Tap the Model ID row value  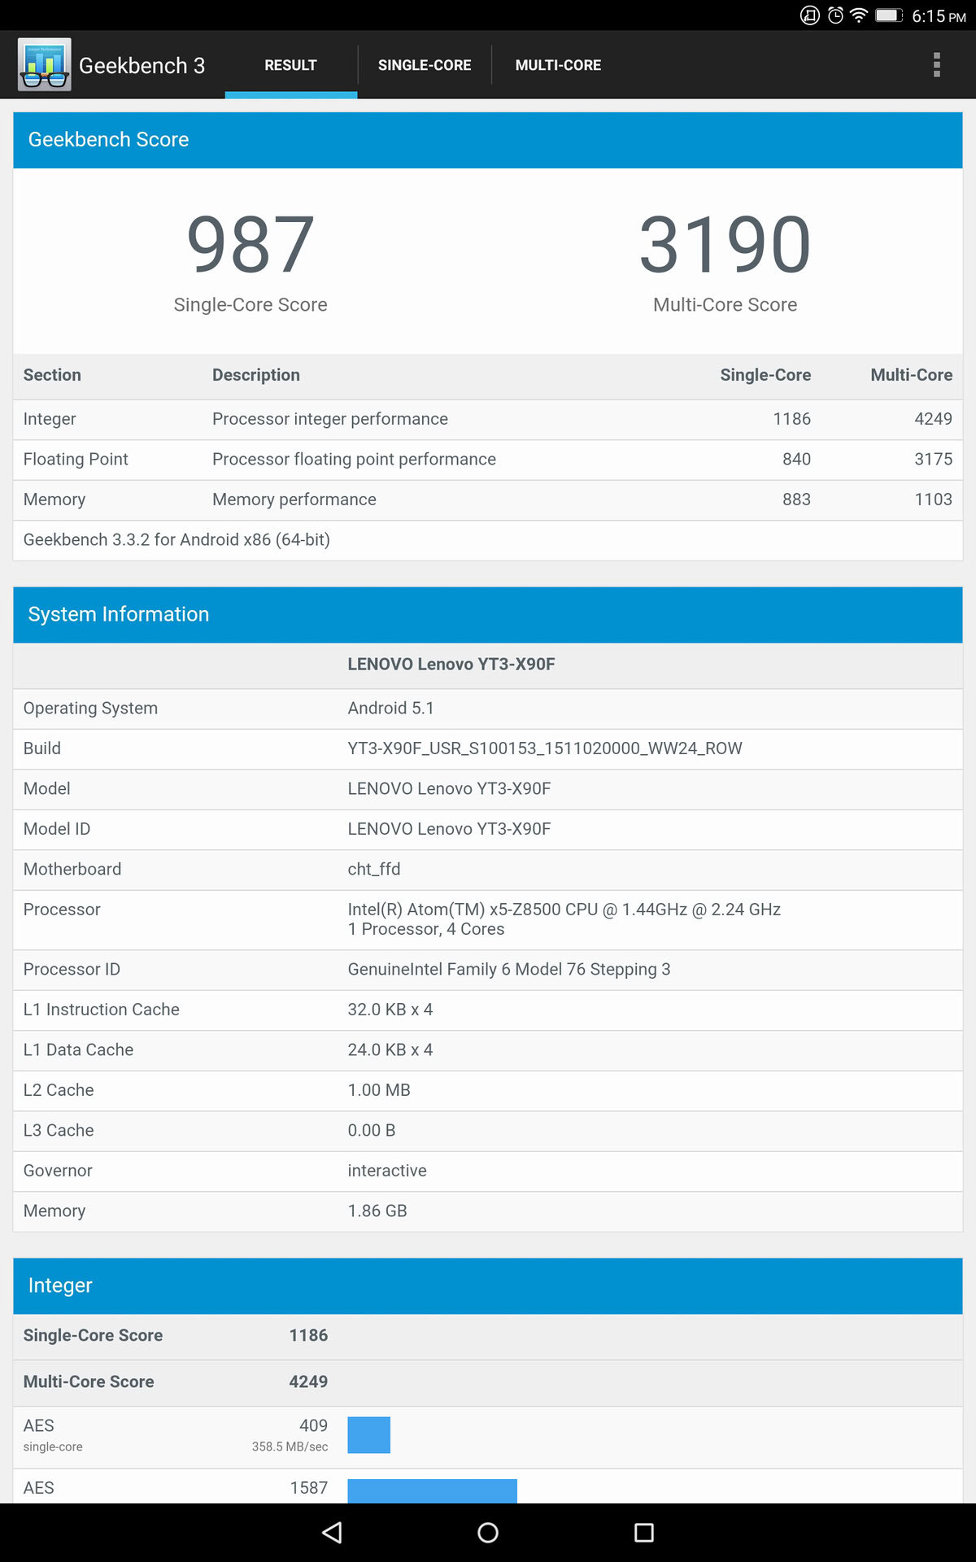[x=449, y=829]
